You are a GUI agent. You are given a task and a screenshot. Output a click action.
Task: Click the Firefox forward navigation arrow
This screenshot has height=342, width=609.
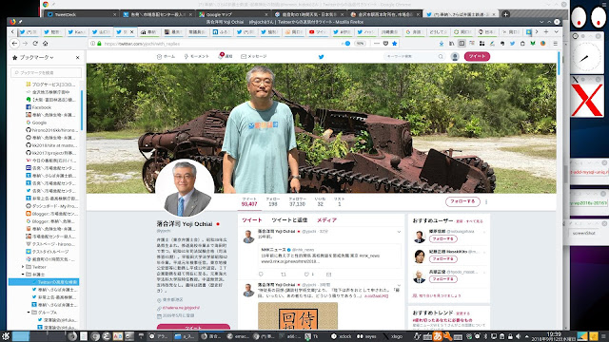pos(26,44)
